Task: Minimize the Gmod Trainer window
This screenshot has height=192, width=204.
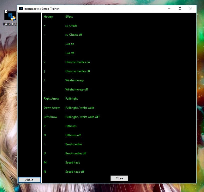Action: (x=169, y=9)
